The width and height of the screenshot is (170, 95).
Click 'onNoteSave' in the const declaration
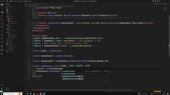(46, 66)
